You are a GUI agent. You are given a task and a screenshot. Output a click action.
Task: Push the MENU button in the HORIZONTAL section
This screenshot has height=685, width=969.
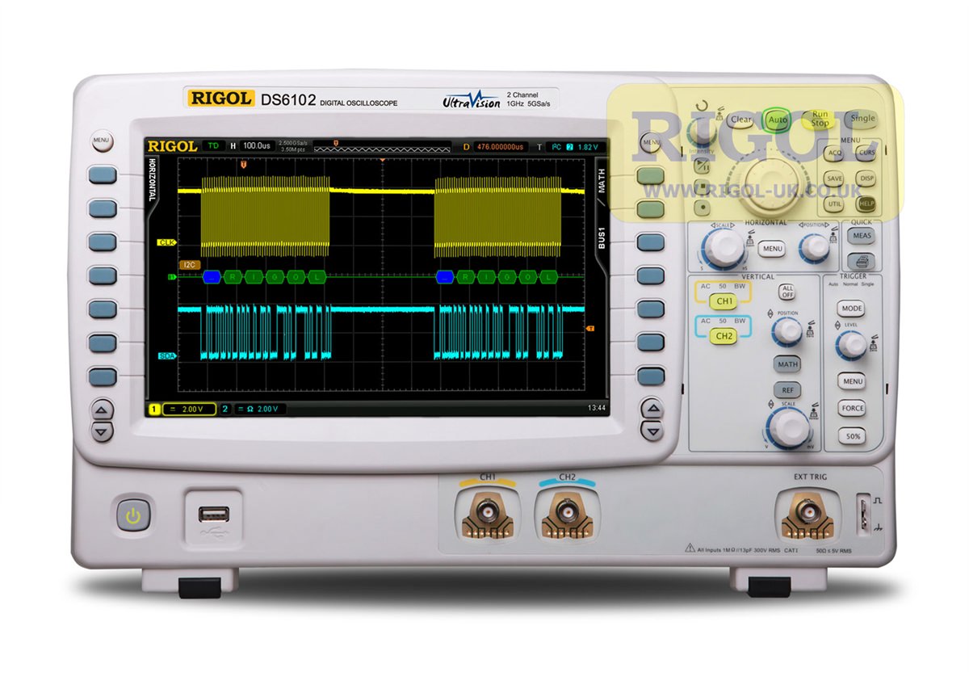click(x=772, y=249)
